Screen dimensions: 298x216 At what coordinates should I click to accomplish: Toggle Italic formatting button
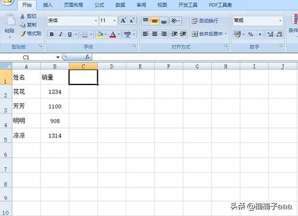(x=61, y=35)
